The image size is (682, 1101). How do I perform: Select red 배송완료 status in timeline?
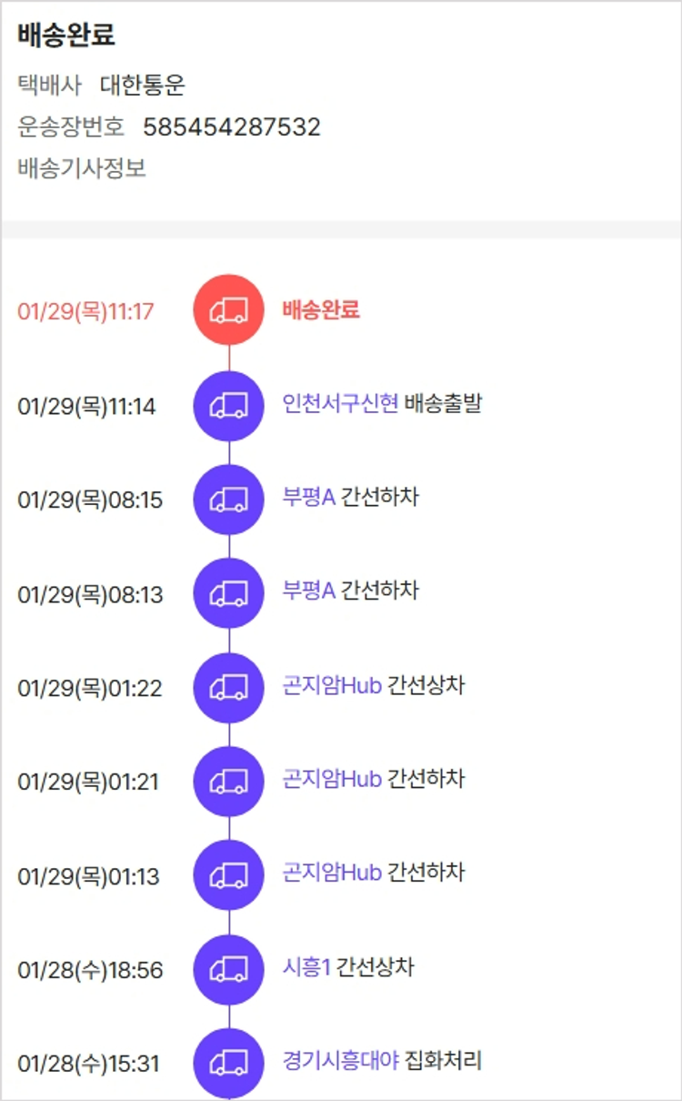321,309
